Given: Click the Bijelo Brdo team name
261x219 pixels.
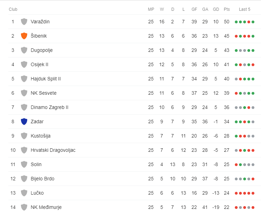Looking at the screenshot, I should pyautogui.click(x=43, y=179).
